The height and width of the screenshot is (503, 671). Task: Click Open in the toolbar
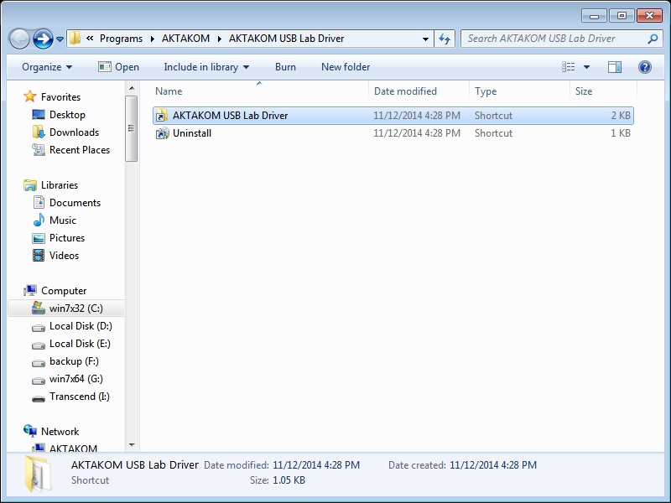pos(119,67)
